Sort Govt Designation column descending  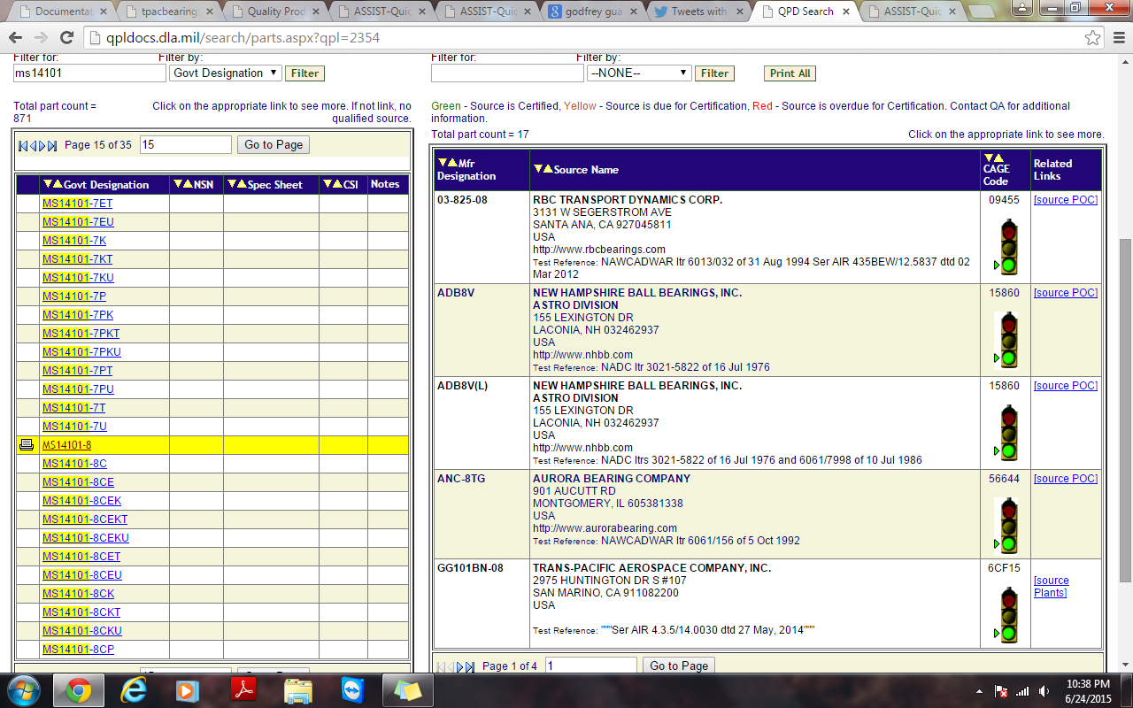point(47,184)
